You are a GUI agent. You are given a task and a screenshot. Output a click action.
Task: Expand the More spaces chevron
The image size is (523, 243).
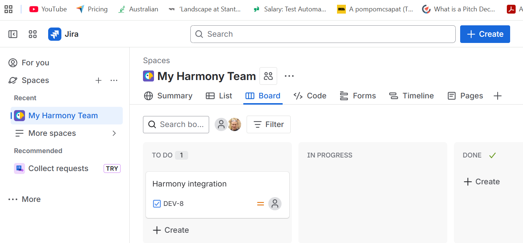pos(114,133)
